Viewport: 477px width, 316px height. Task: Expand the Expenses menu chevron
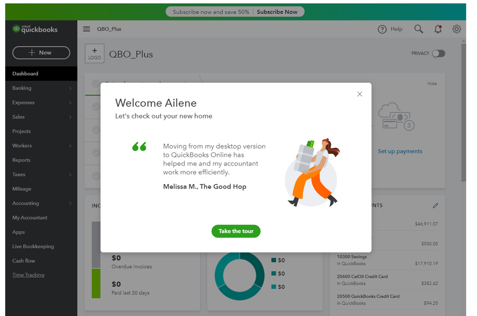click(70, 102)
